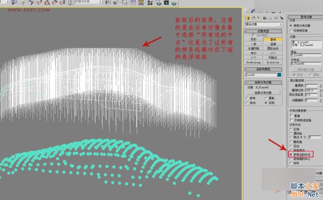
Task: Open the Layer Manager icon
Action: [x=124, y=2]
